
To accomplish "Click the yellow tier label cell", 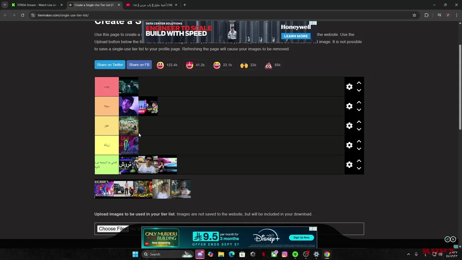I will click(106, 145).
